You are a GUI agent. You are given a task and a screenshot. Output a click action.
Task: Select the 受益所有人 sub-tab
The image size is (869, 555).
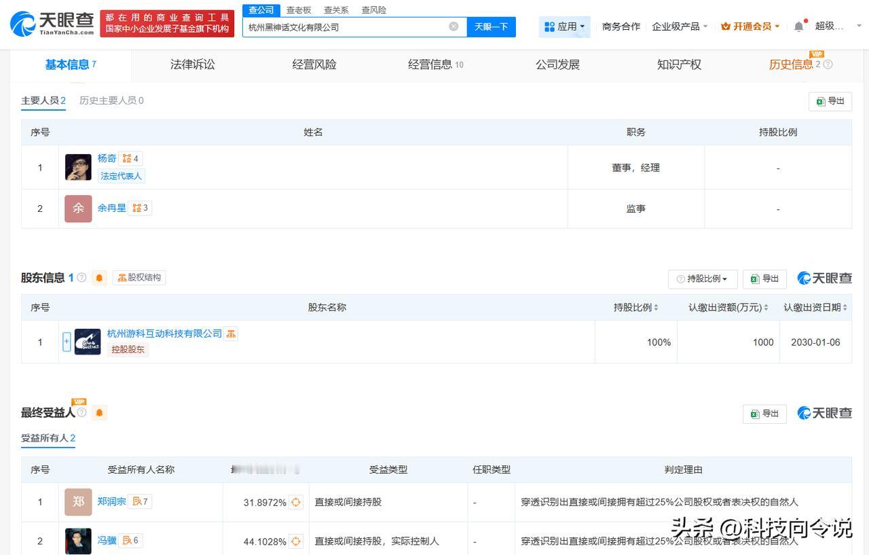pyautogui.click(x=48, y=439)
